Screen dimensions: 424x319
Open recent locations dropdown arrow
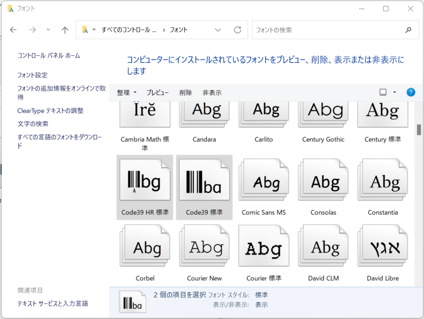click(48, 30)
